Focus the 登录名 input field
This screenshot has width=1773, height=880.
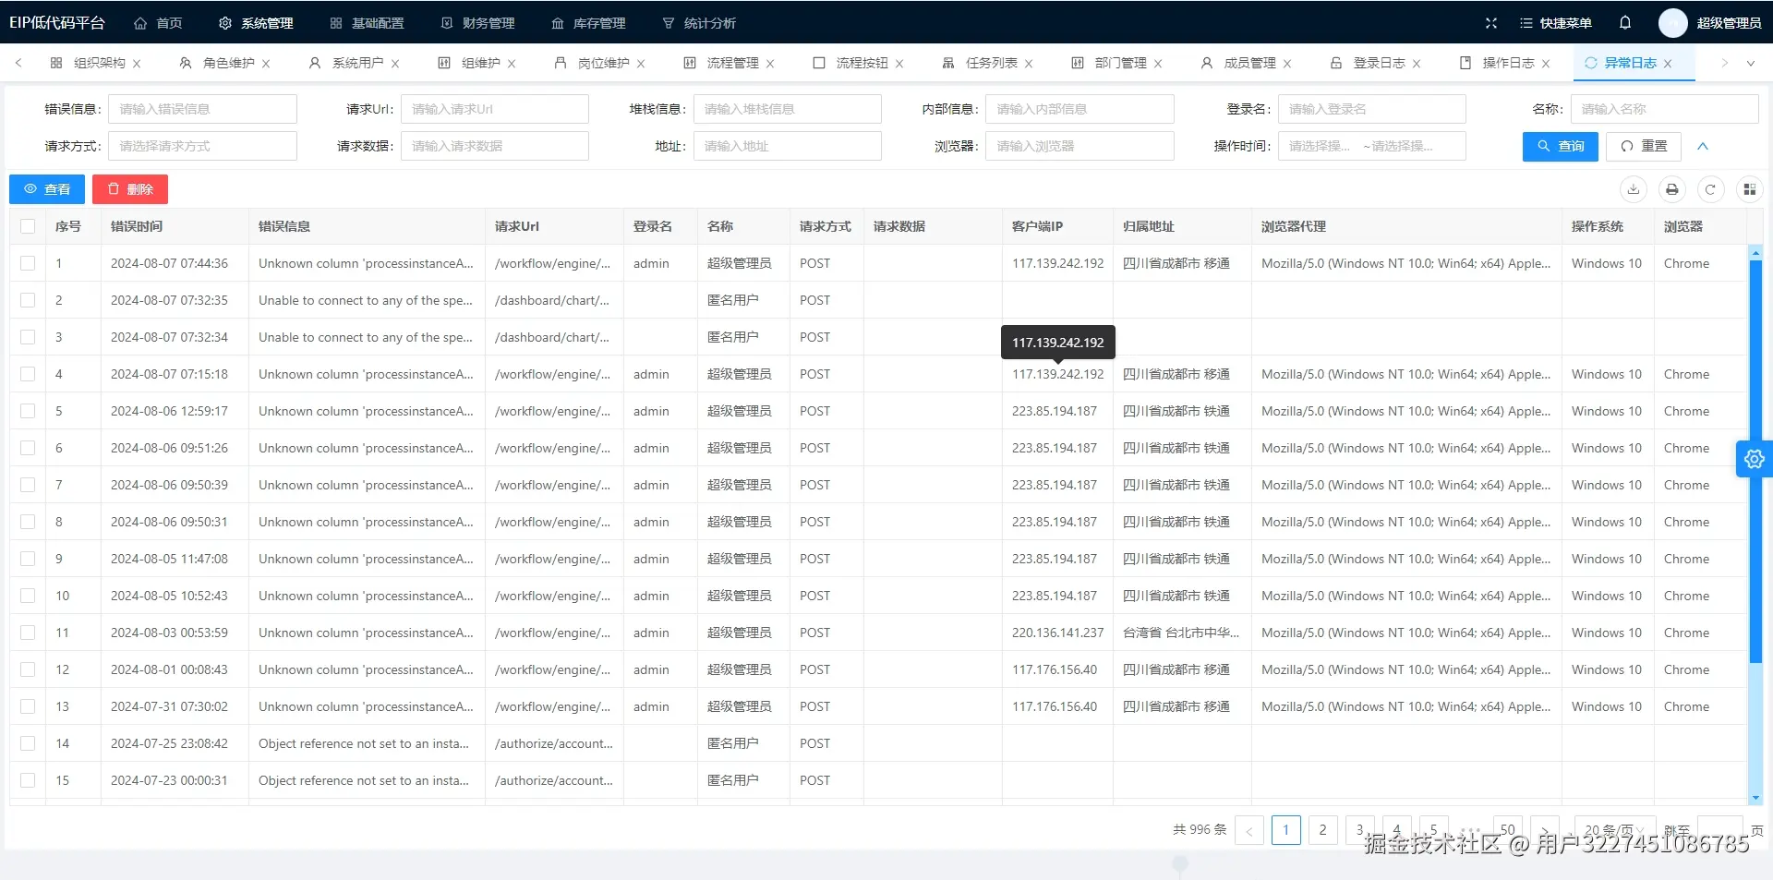coord(1371,109)
